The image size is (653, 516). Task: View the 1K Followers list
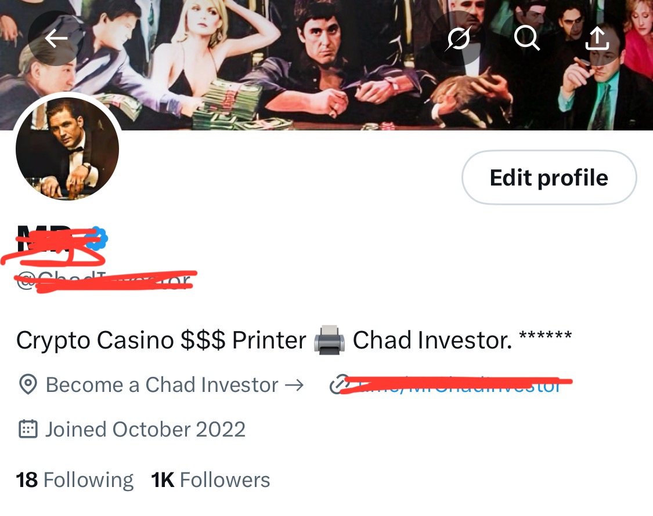(210, 480)
